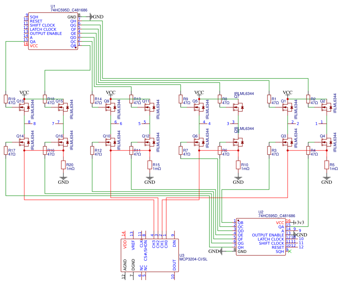Image resolution: width=342 pixels, height=285 pixels.
Task: Select the Q13 MOSFET symbol
Action: pyautogui.click(x=26, y=108)
